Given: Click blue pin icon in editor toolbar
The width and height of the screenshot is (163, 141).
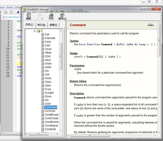Looking at the screenshot, I should 18,12.
